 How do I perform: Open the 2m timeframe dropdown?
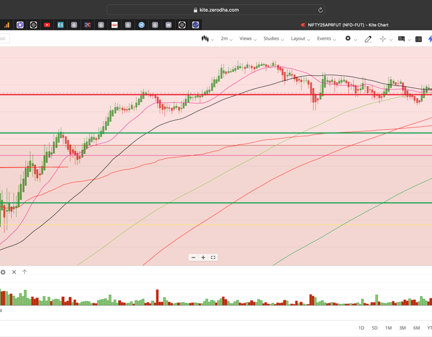227,39
